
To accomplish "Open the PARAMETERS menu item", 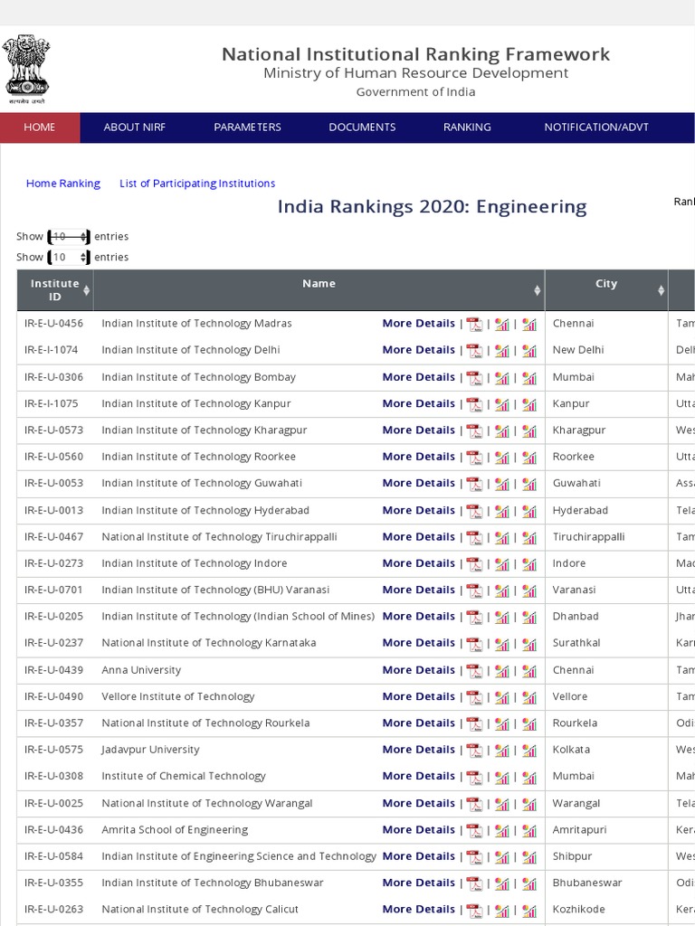I will [x=247, y=128].
